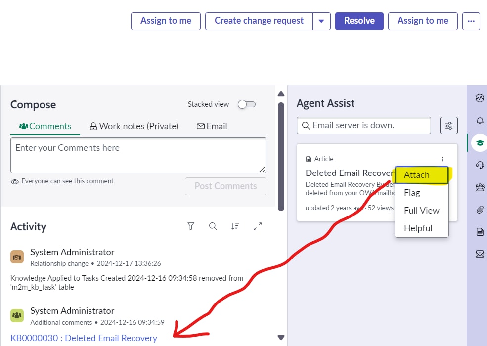Filter the Activity stream with the funnel icon
The width and height of the screenshot is (487, 346).
(190, 226)
